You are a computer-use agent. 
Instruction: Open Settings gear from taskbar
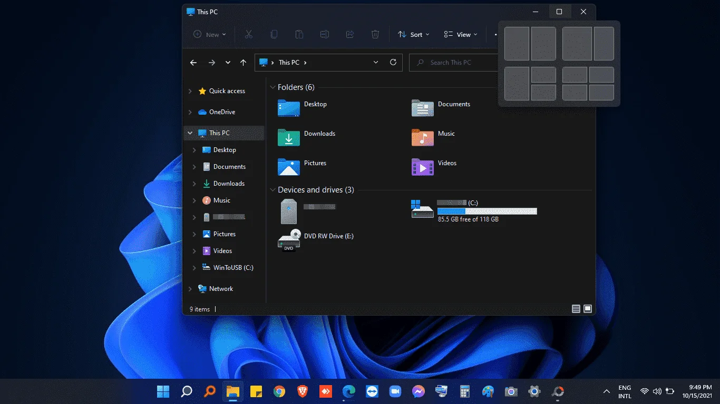point(534,391)
